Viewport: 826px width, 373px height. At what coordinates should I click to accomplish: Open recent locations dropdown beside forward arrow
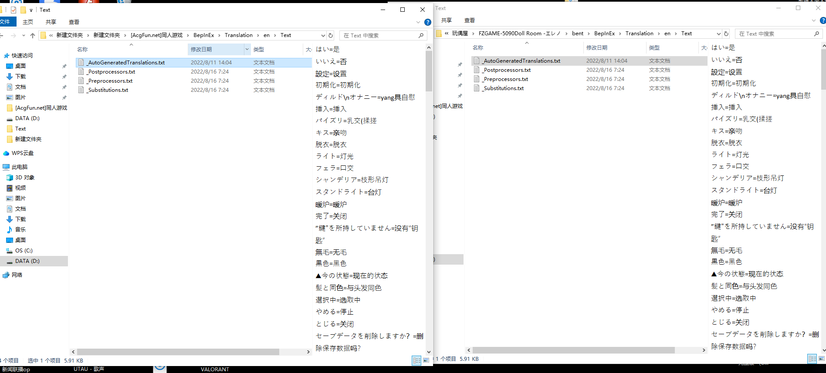(23, 36)
